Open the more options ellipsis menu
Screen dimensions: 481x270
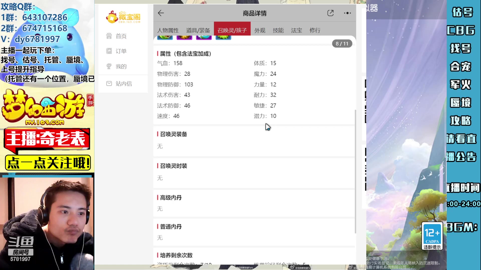click(x=347, y=13)
